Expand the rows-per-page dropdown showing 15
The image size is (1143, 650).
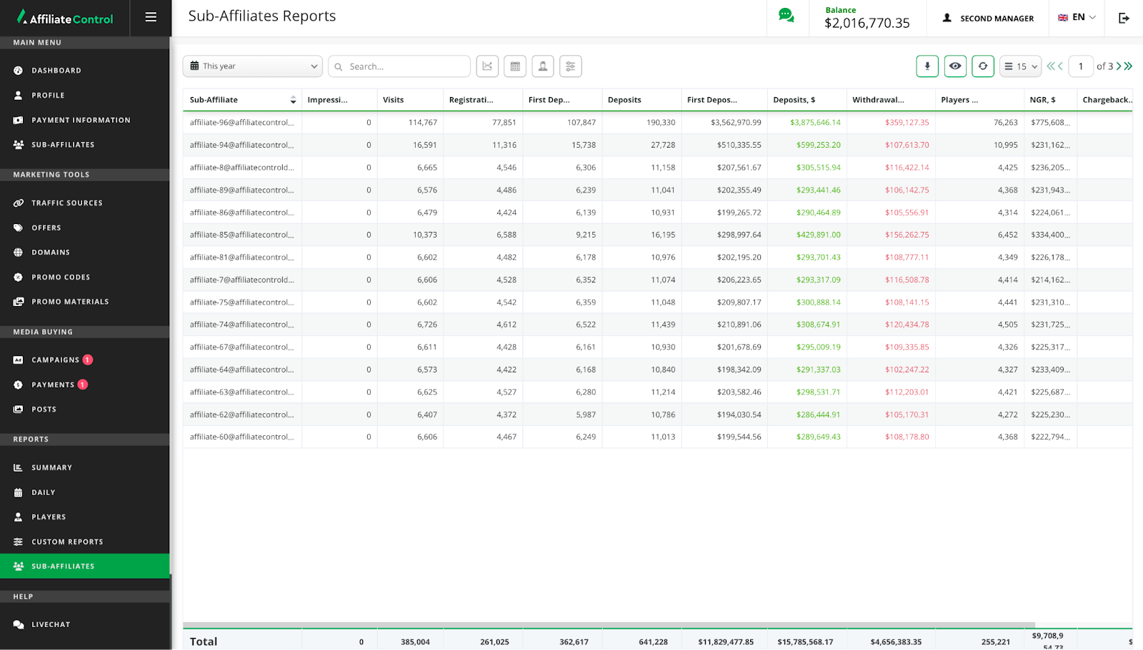coord(1020,66)
